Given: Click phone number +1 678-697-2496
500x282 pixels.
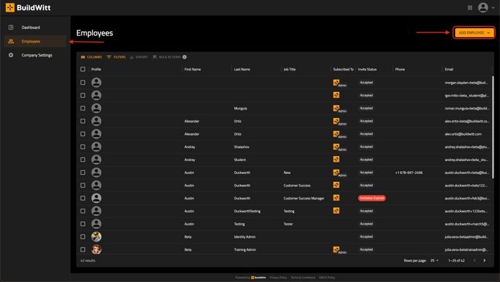Looking at the screenshot, I should [x=409, y=173].
